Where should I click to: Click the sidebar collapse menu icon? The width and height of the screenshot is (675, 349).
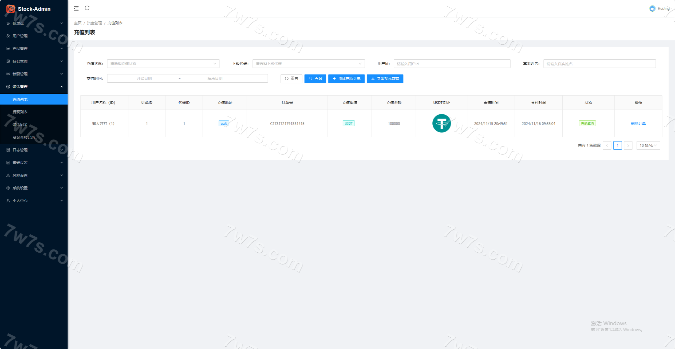[76, 8]
